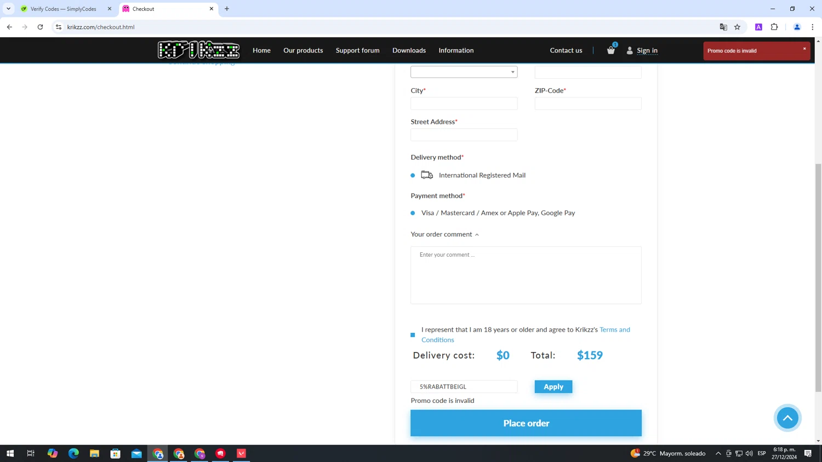Click the Street Address input field
Screen dimensions: 822x462
pyautogui.click(x=464, y=135)
